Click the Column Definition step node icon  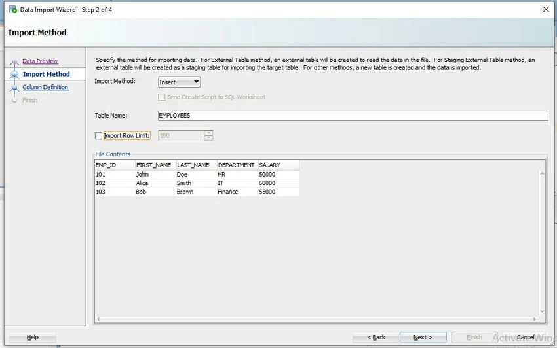(14, 88)
